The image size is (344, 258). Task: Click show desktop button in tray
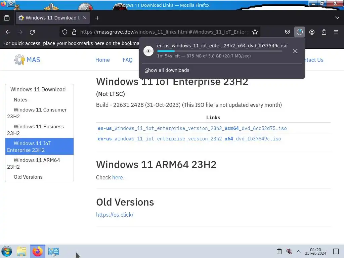pos(336,251)
